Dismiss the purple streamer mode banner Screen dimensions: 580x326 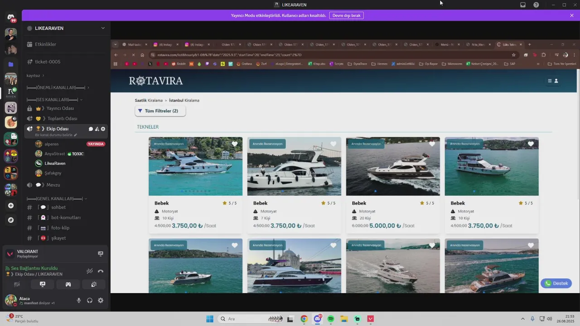pos(572,15)
